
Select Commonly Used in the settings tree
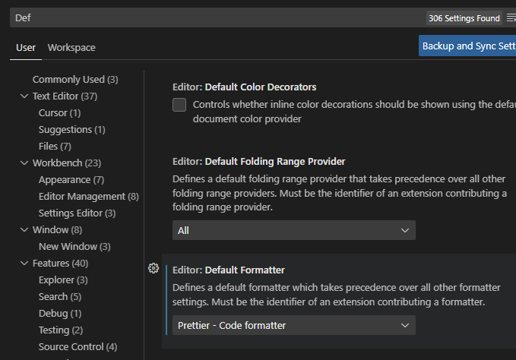coord(74,80)
